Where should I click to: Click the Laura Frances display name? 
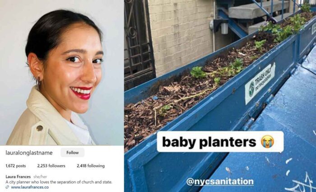(18, 177)
